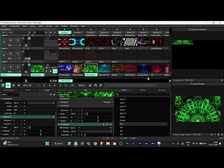Collapse the layer Transform section
This screenshot has width=224, height=168.
(x=1, y=117)
